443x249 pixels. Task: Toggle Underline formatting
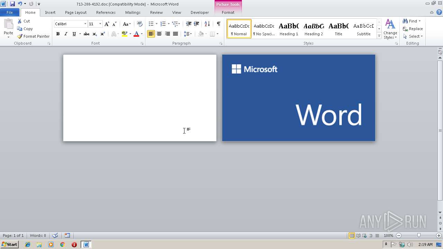pyautogui.click(x=74, y=34)
